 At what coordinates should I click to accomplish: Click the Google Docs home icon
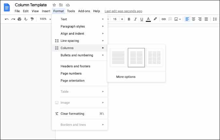[x=7, y=7]
